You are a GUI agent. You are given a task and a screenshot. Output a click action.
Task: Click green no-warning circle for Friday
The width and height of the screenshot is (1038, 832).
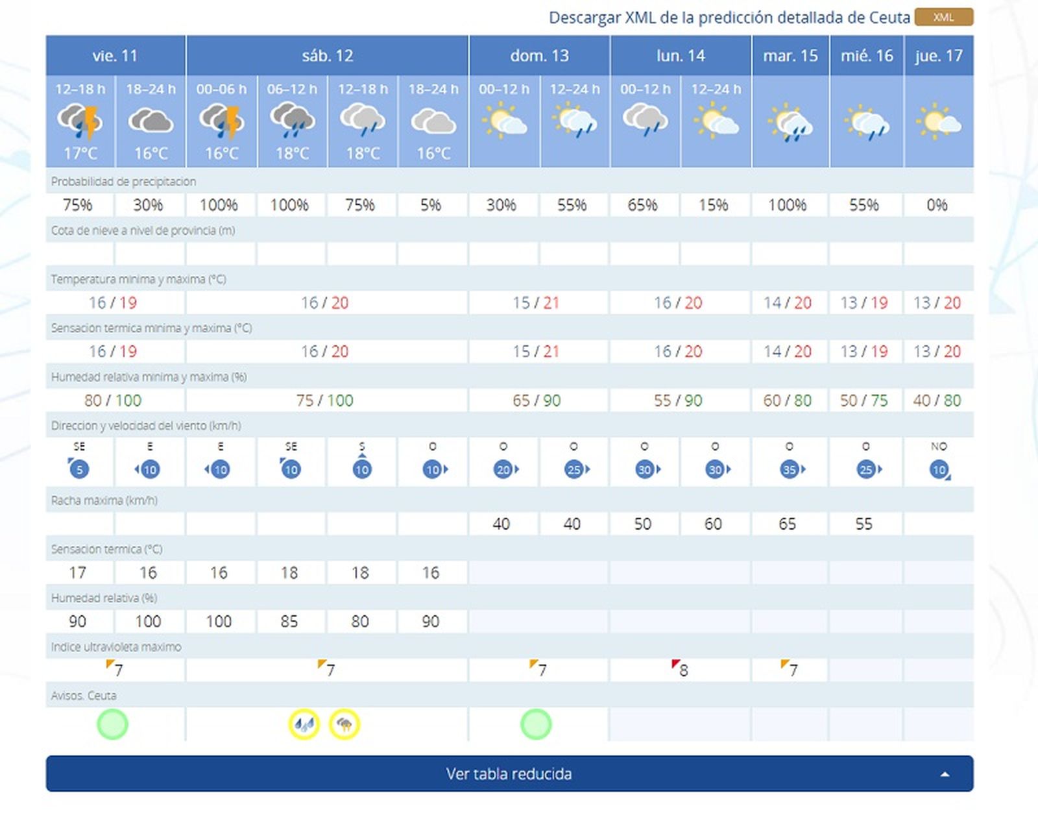[113, 724]
